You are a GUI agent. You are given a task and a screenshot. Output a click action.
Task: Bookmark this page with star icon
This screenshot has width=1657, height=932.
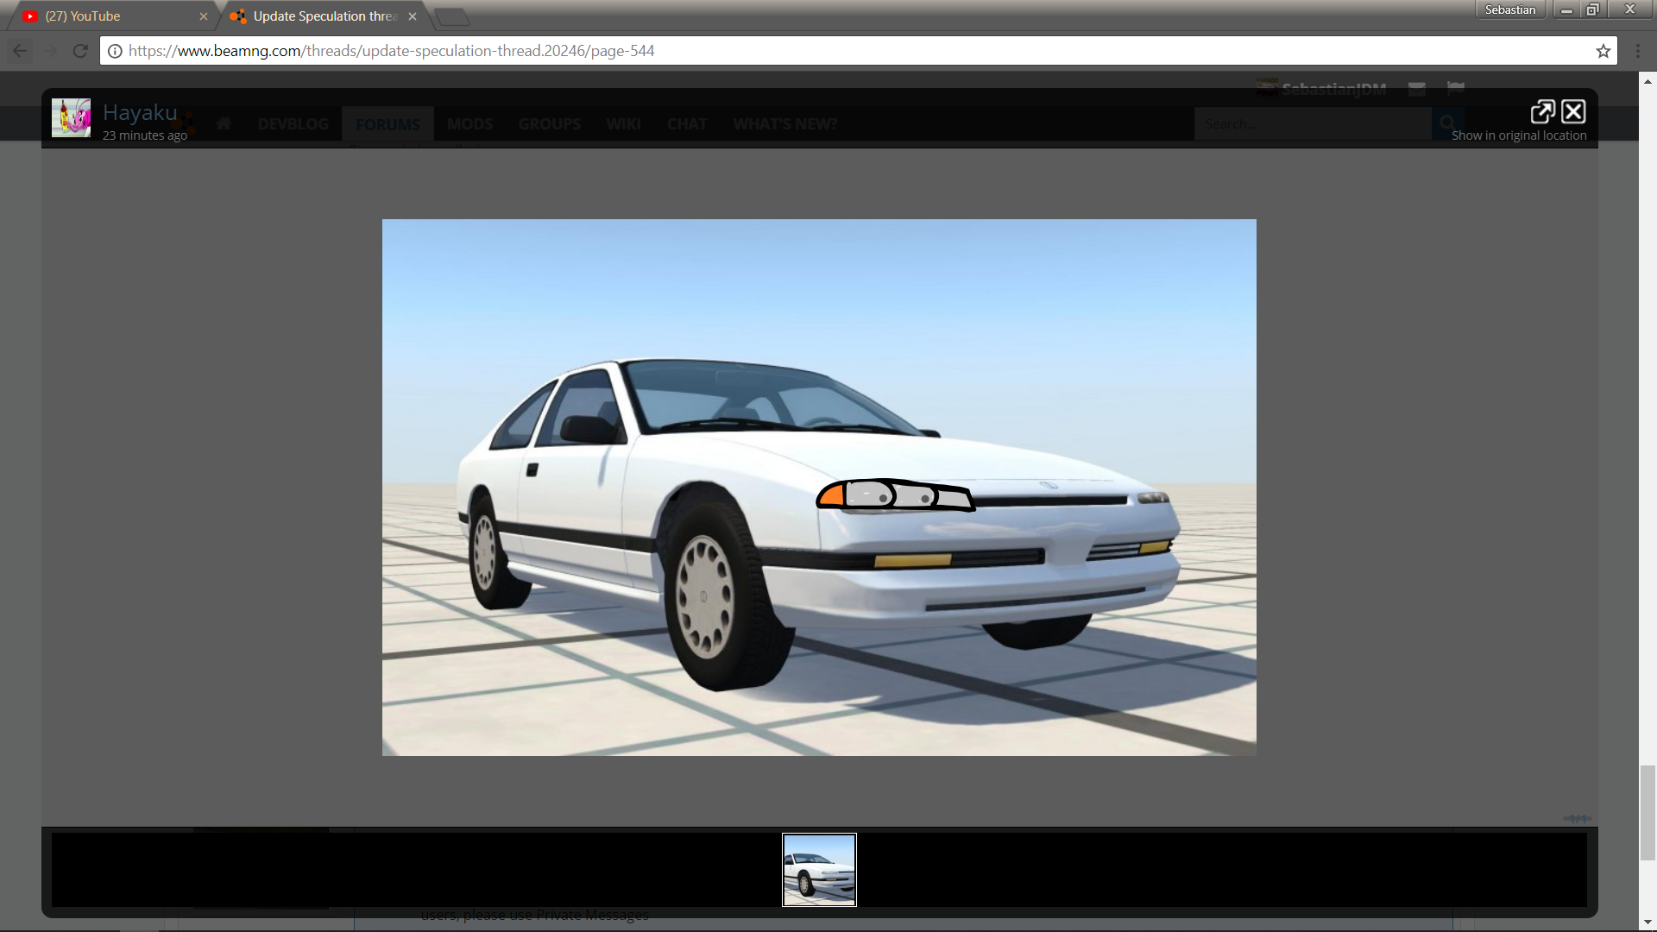click(x=1603, y=51)
